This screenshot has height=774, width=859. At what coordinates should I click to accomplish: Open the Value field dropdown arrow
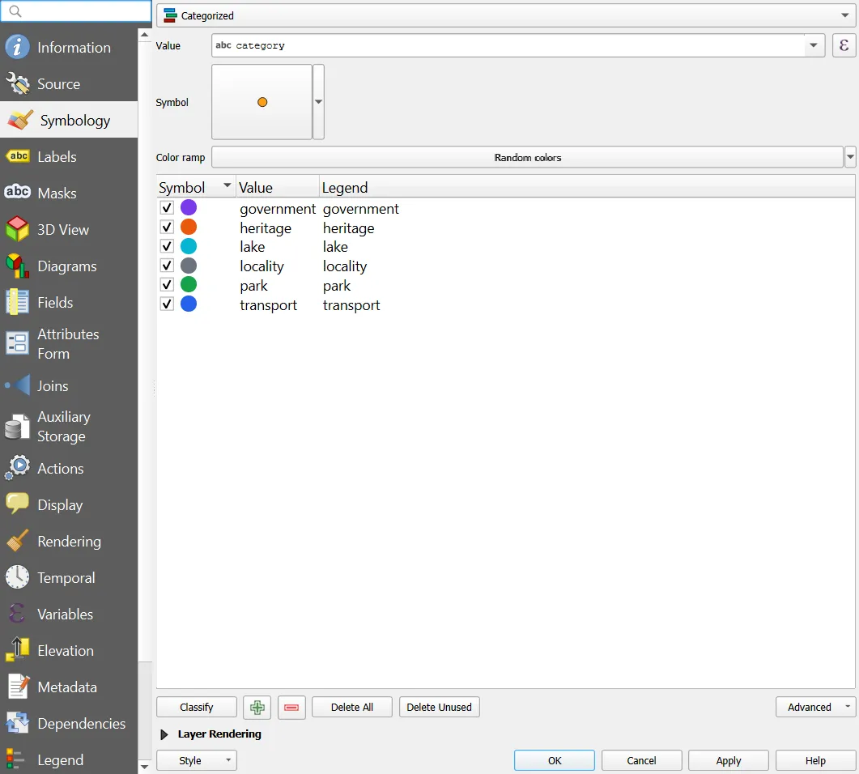coord(814,45)
